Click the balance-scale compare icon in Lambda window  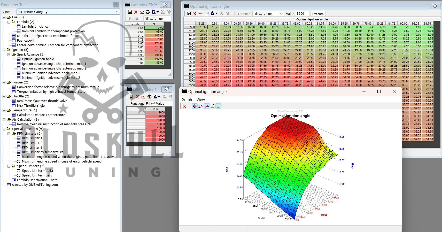point(148,12)
